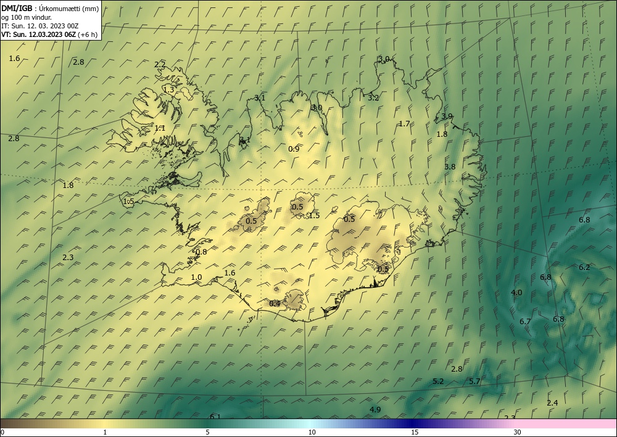Select the 'VT: Sun. 12.03.2023 06Z (+6 h)' line
This screenshot has width=617, height=437.
point(49,35)
